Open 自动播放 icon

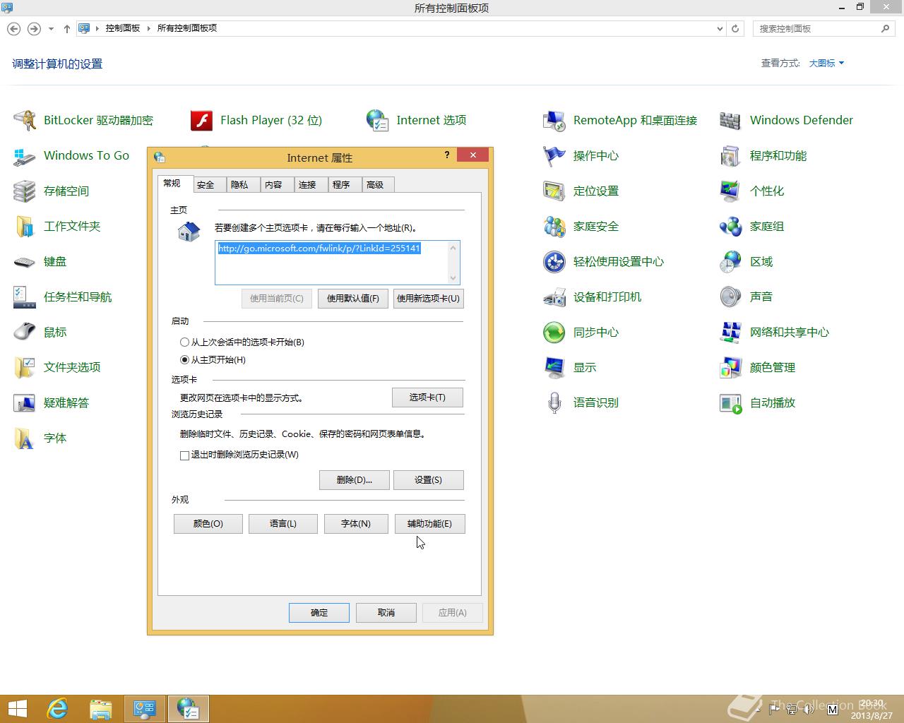coord(731,403)
